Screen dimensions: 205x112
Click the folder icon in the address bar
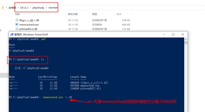click(x=3, y=8)
